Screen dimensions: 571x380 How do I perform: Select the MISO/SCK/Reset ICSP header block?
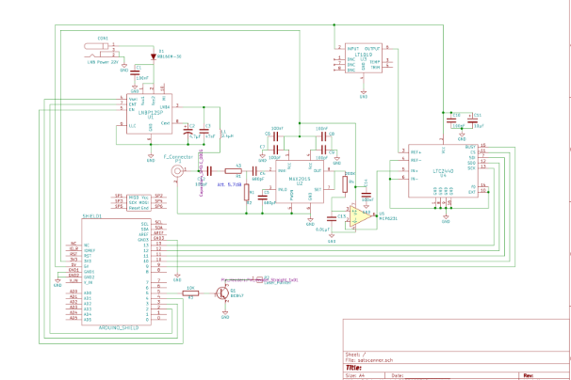coord(139,200)
